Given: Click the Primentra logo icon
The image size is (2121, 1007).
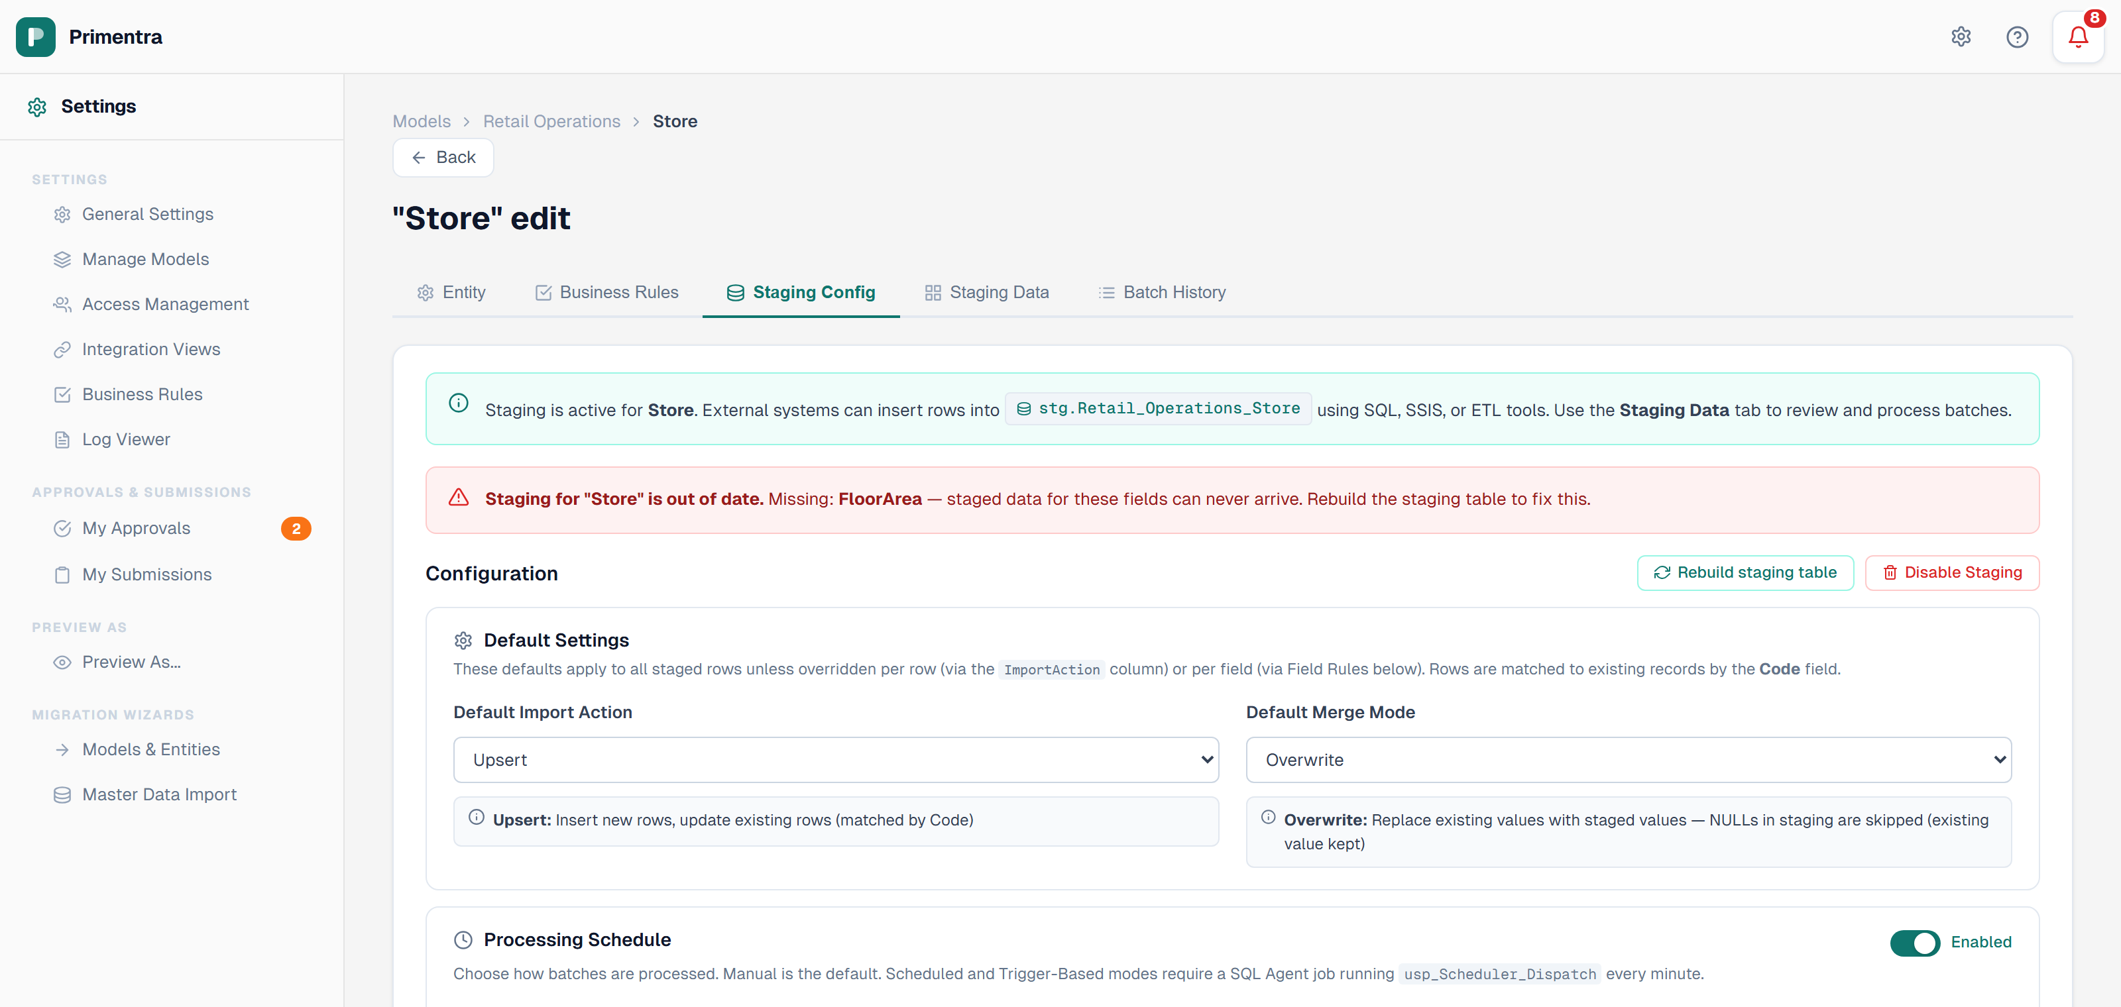Looking at the screenshot, I should coord(35,37).
